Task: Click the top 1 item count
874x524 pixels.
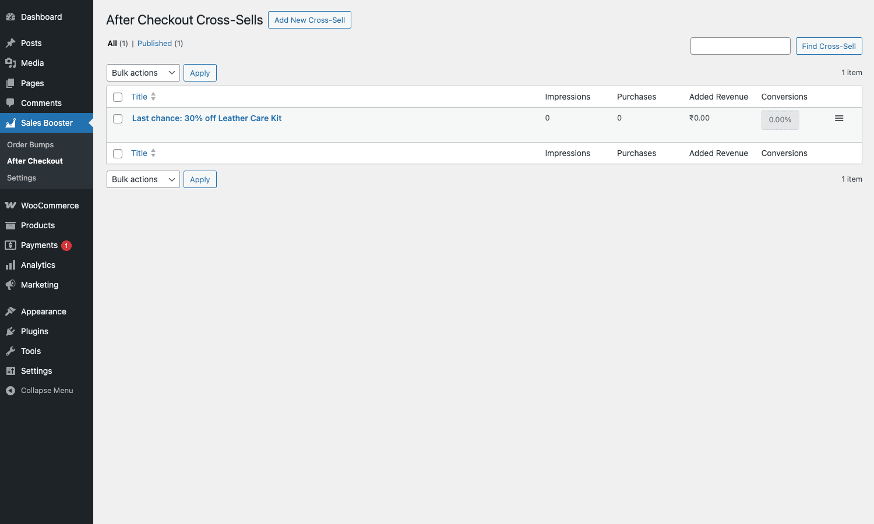Action: click(x=852, y=73)
